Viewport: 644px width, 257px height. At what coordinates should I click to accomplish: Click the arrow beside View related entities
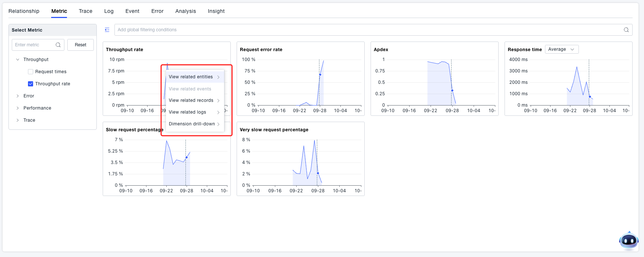click(218, 77)
